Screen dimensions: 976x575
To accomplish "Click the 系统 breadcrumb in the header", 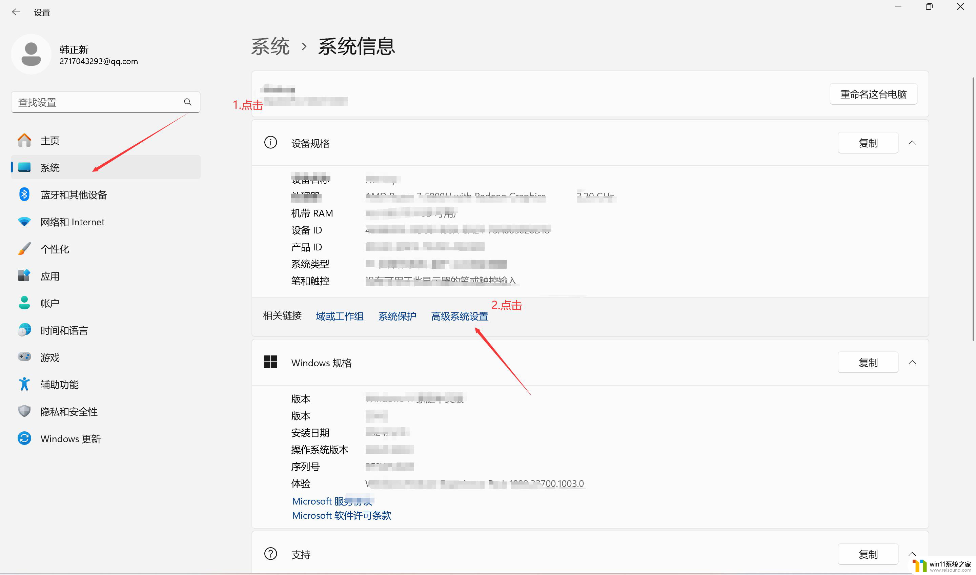I will click(x=270, y=46).
